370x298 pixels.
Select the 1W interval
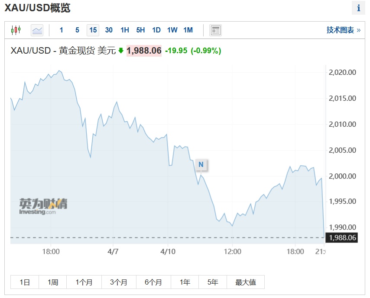tap(172, 30)
